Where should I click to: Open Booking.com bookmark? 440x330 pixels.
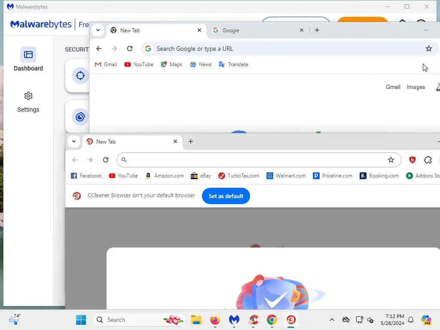pyautogui.click(x=379, y=176)
